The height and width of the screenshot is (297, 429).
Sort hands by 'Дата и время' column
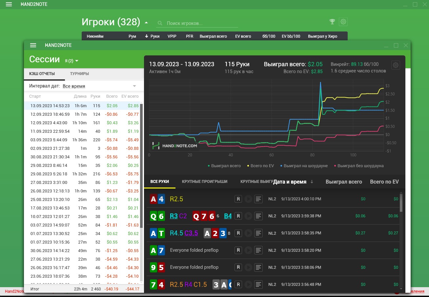[293, 182]
